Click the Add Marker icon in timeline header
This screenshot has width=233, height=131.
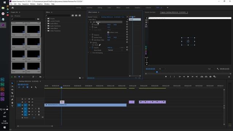[32, 87]
